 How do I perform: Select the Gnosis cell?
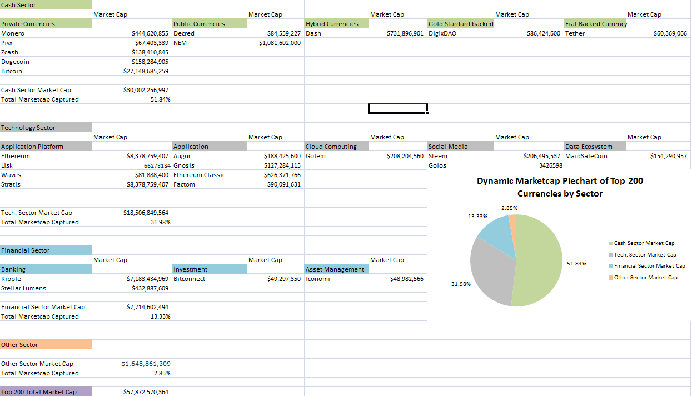[210, 165]
